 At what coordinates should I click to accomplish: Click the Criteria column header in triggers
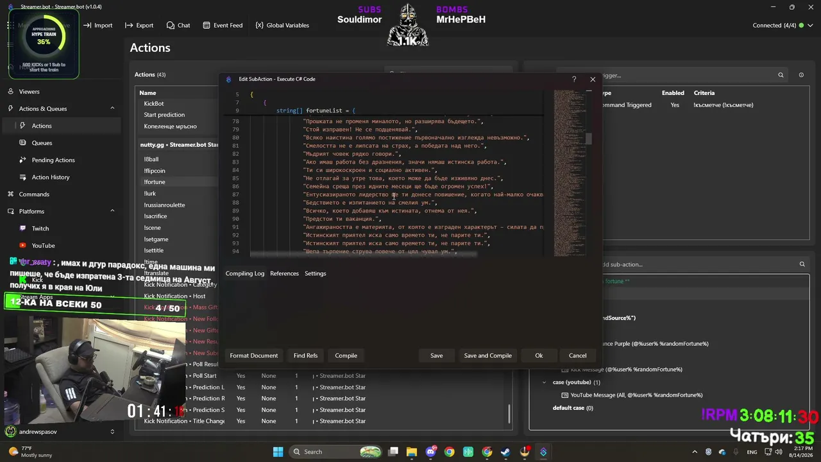[x=704, y=93]
